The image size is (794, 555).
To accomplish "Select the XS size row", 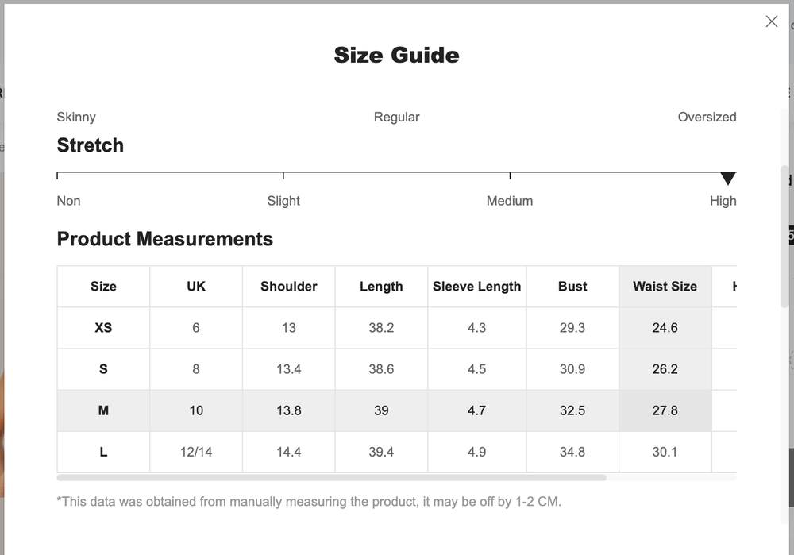I will [x=102, y=327].
